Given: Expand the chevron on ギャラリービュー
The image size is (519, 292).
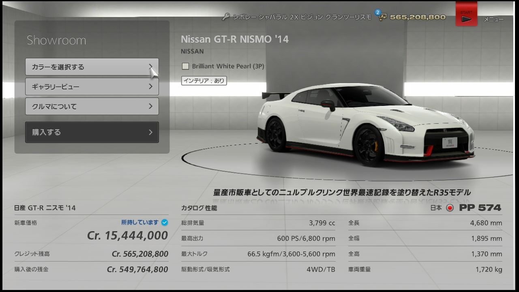Looking at the screenshot, I should [150, 86].
